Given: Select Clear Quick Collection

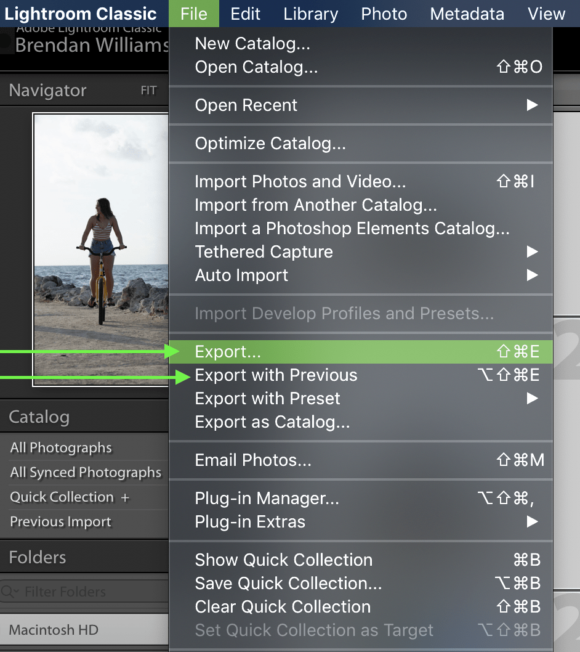Looking at the screenshot, I should click(x=361, y=606).
